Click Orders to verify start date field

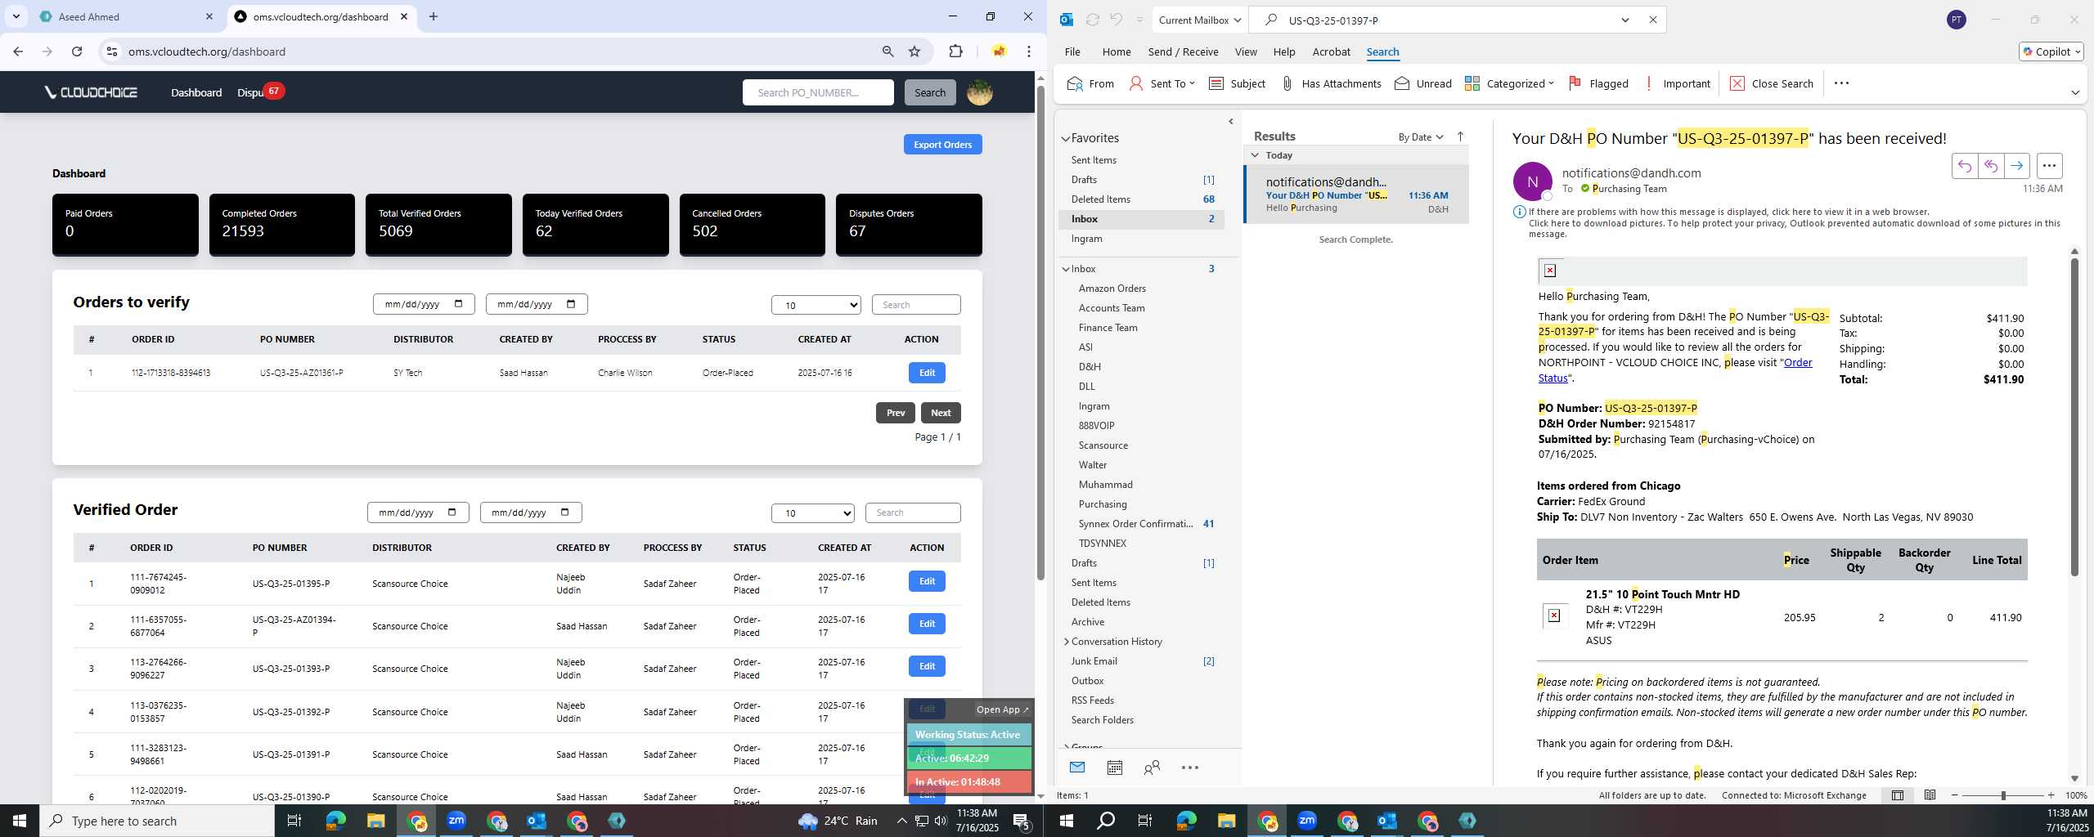[424, 304]
